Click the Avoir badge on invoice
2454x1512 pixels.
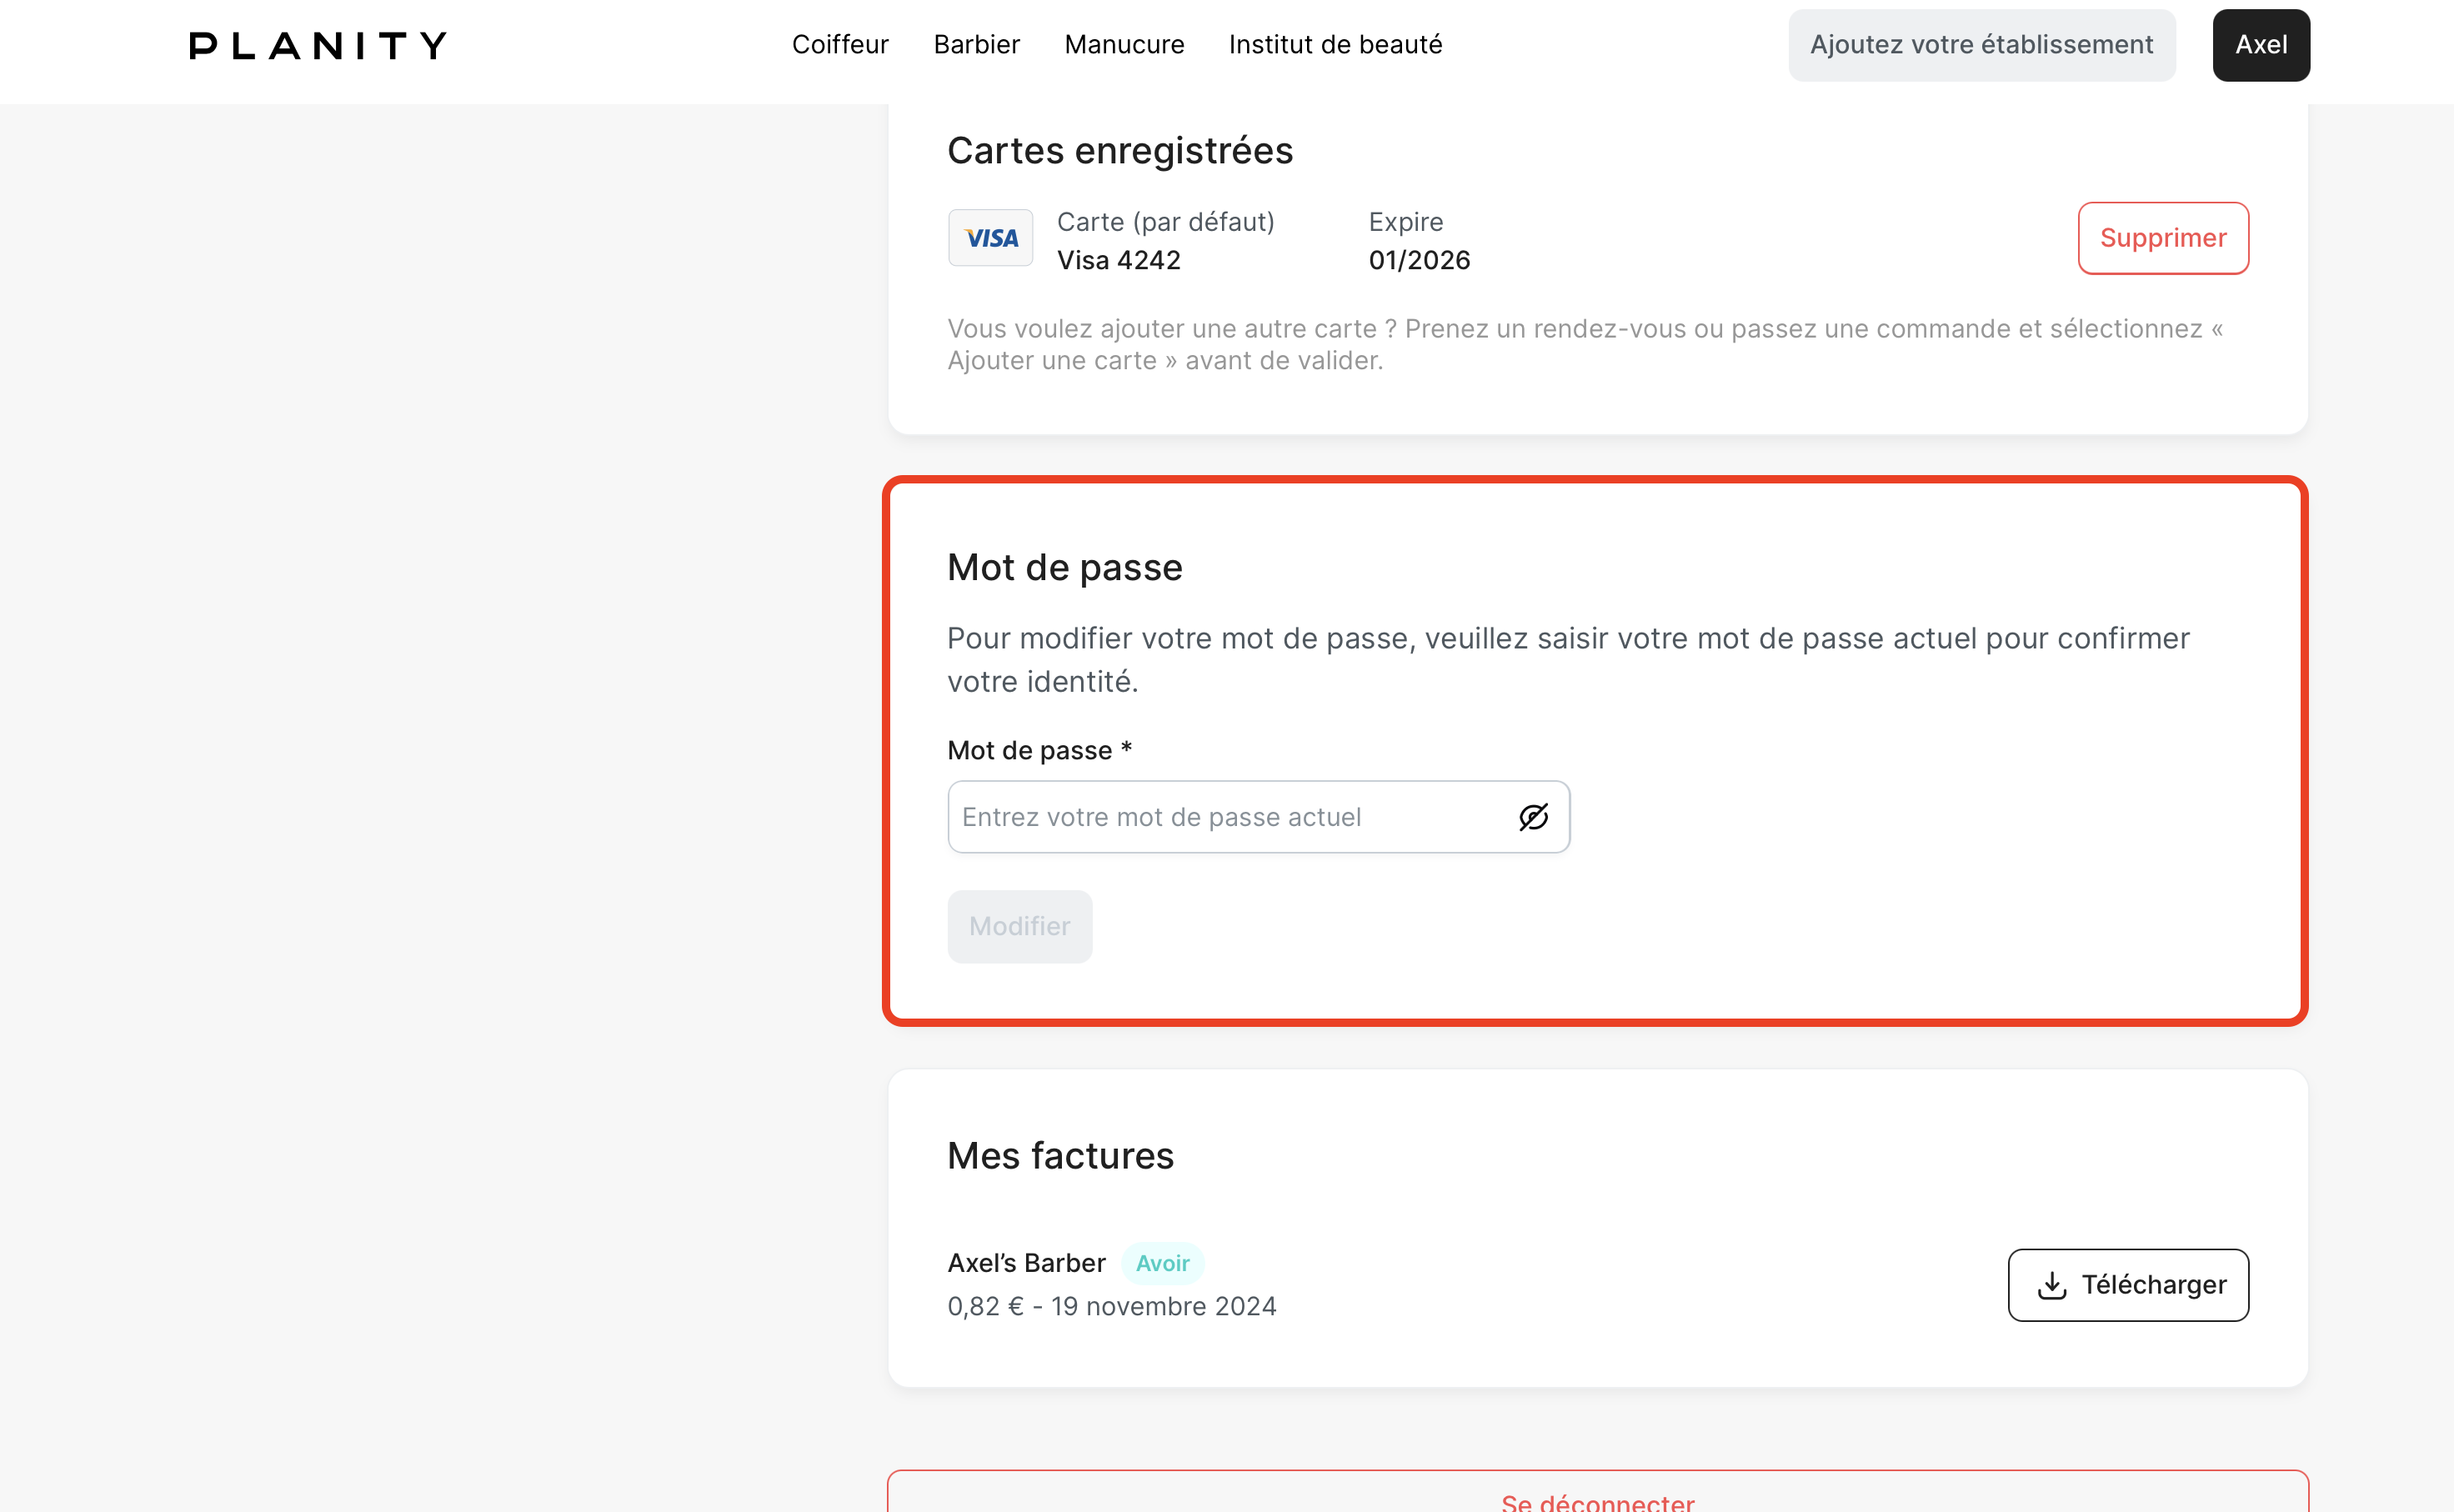tap(1162, 1263)
